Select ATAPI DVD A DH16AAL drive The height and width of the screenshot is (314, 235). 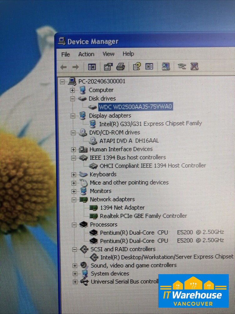coord(129,141)
